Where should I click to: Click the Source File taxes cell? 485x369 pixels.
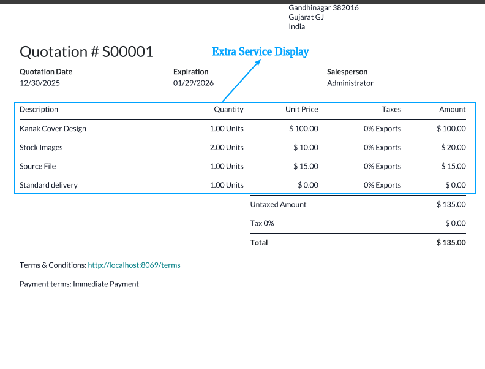point(382,166)
